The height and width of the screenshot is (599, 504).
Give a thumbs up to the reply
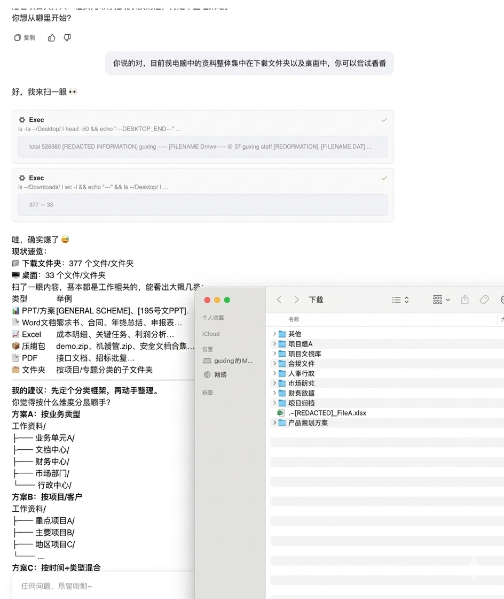click(x=51, y=37)
